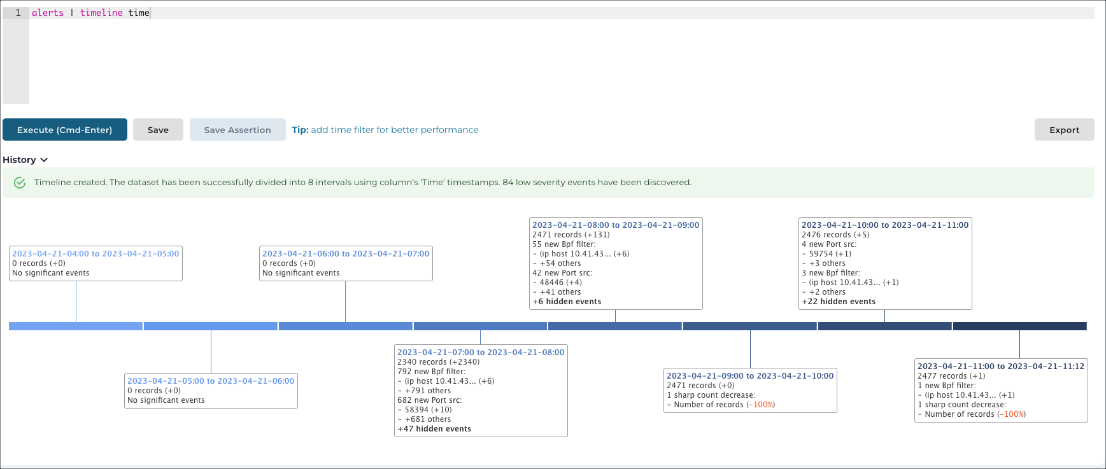Click '2471 records (+0)' text

tap(700, 386)
